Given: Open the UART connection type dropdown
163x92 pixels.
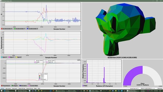Looking at the screenshot, I should [148, 88].
